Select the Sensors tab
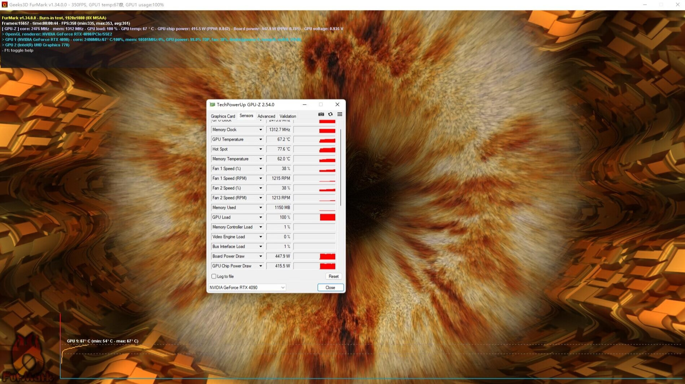Screen dimensions: 685x384 [x=246, y=116]
